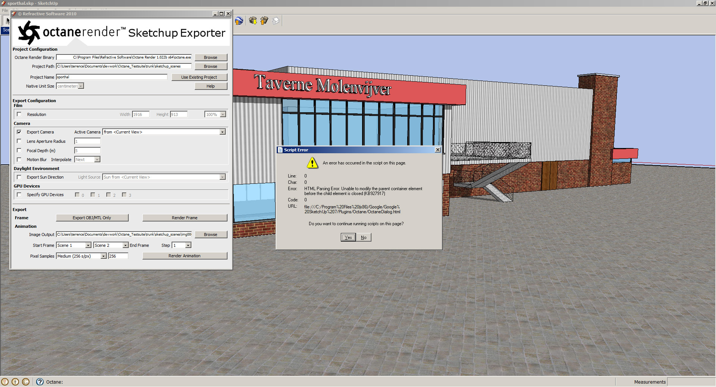Enable the Focal Depth (m) checkbox
716x387 pixels.
click(x=19, y=151)
